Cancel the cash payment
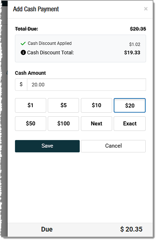 (113, 146)
